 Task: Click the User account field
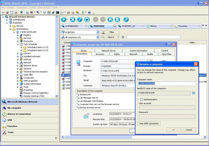[167, 108]
